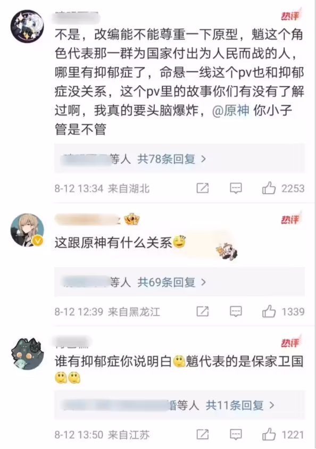Open the first commenter's avatar profile
This screenshot has width=316, height=449.
click(x=27, y=26)
